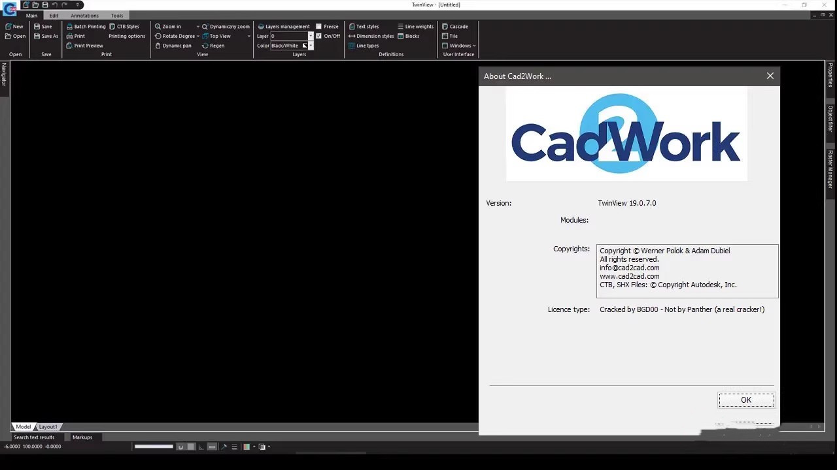Open Dimension styles
837x470 pixels.
371,37
